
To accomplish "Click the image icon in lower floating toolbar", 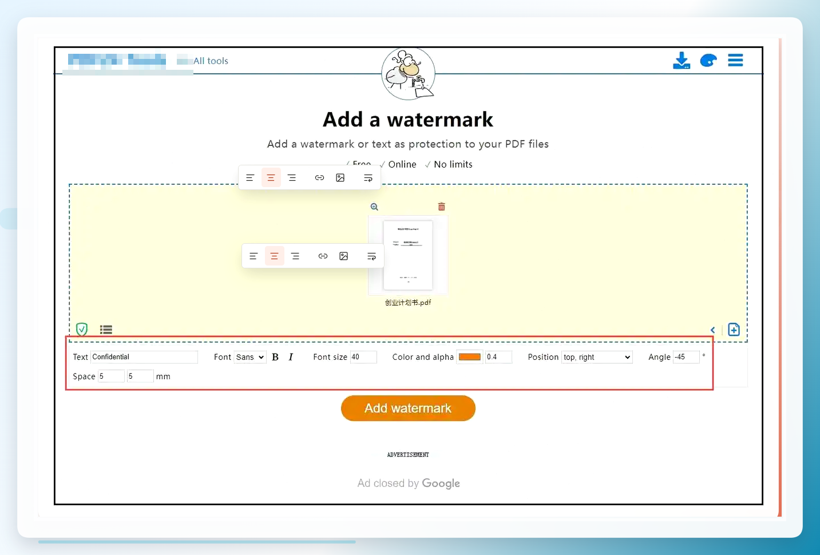I will click(344, 256).
